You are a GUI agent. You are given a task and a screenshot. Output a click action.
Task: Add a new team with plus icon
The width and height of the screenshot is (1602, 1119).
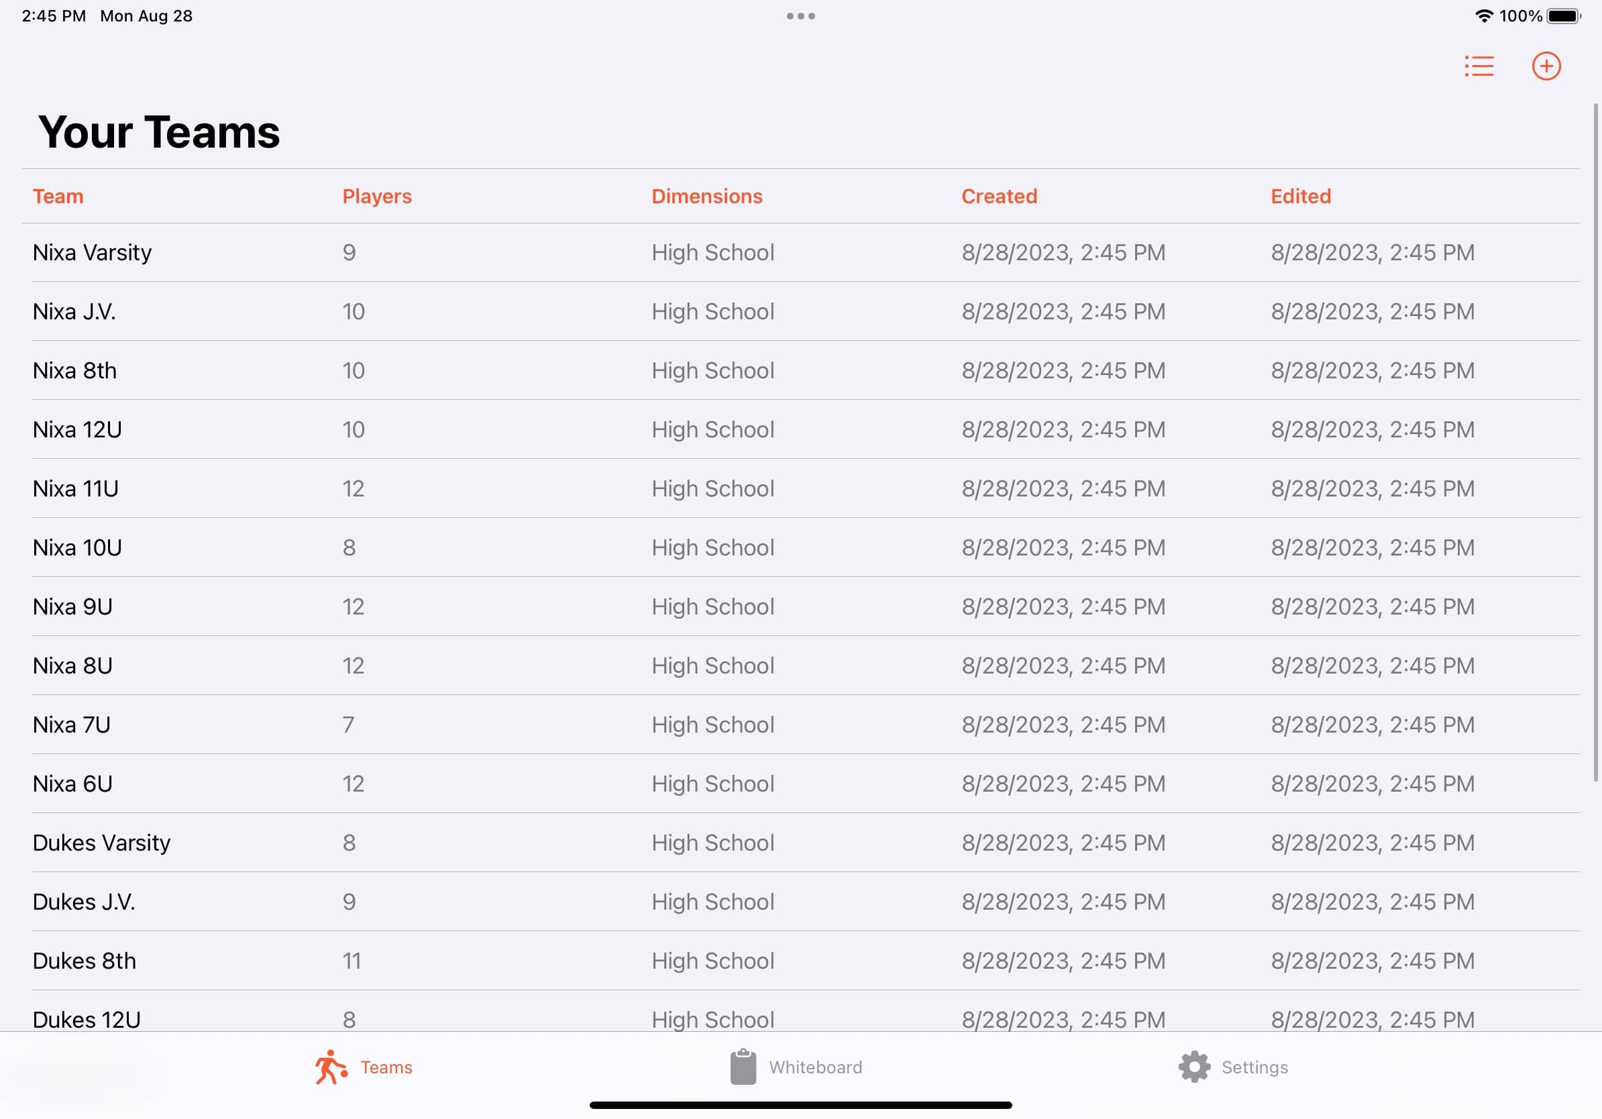point(1546,66)
